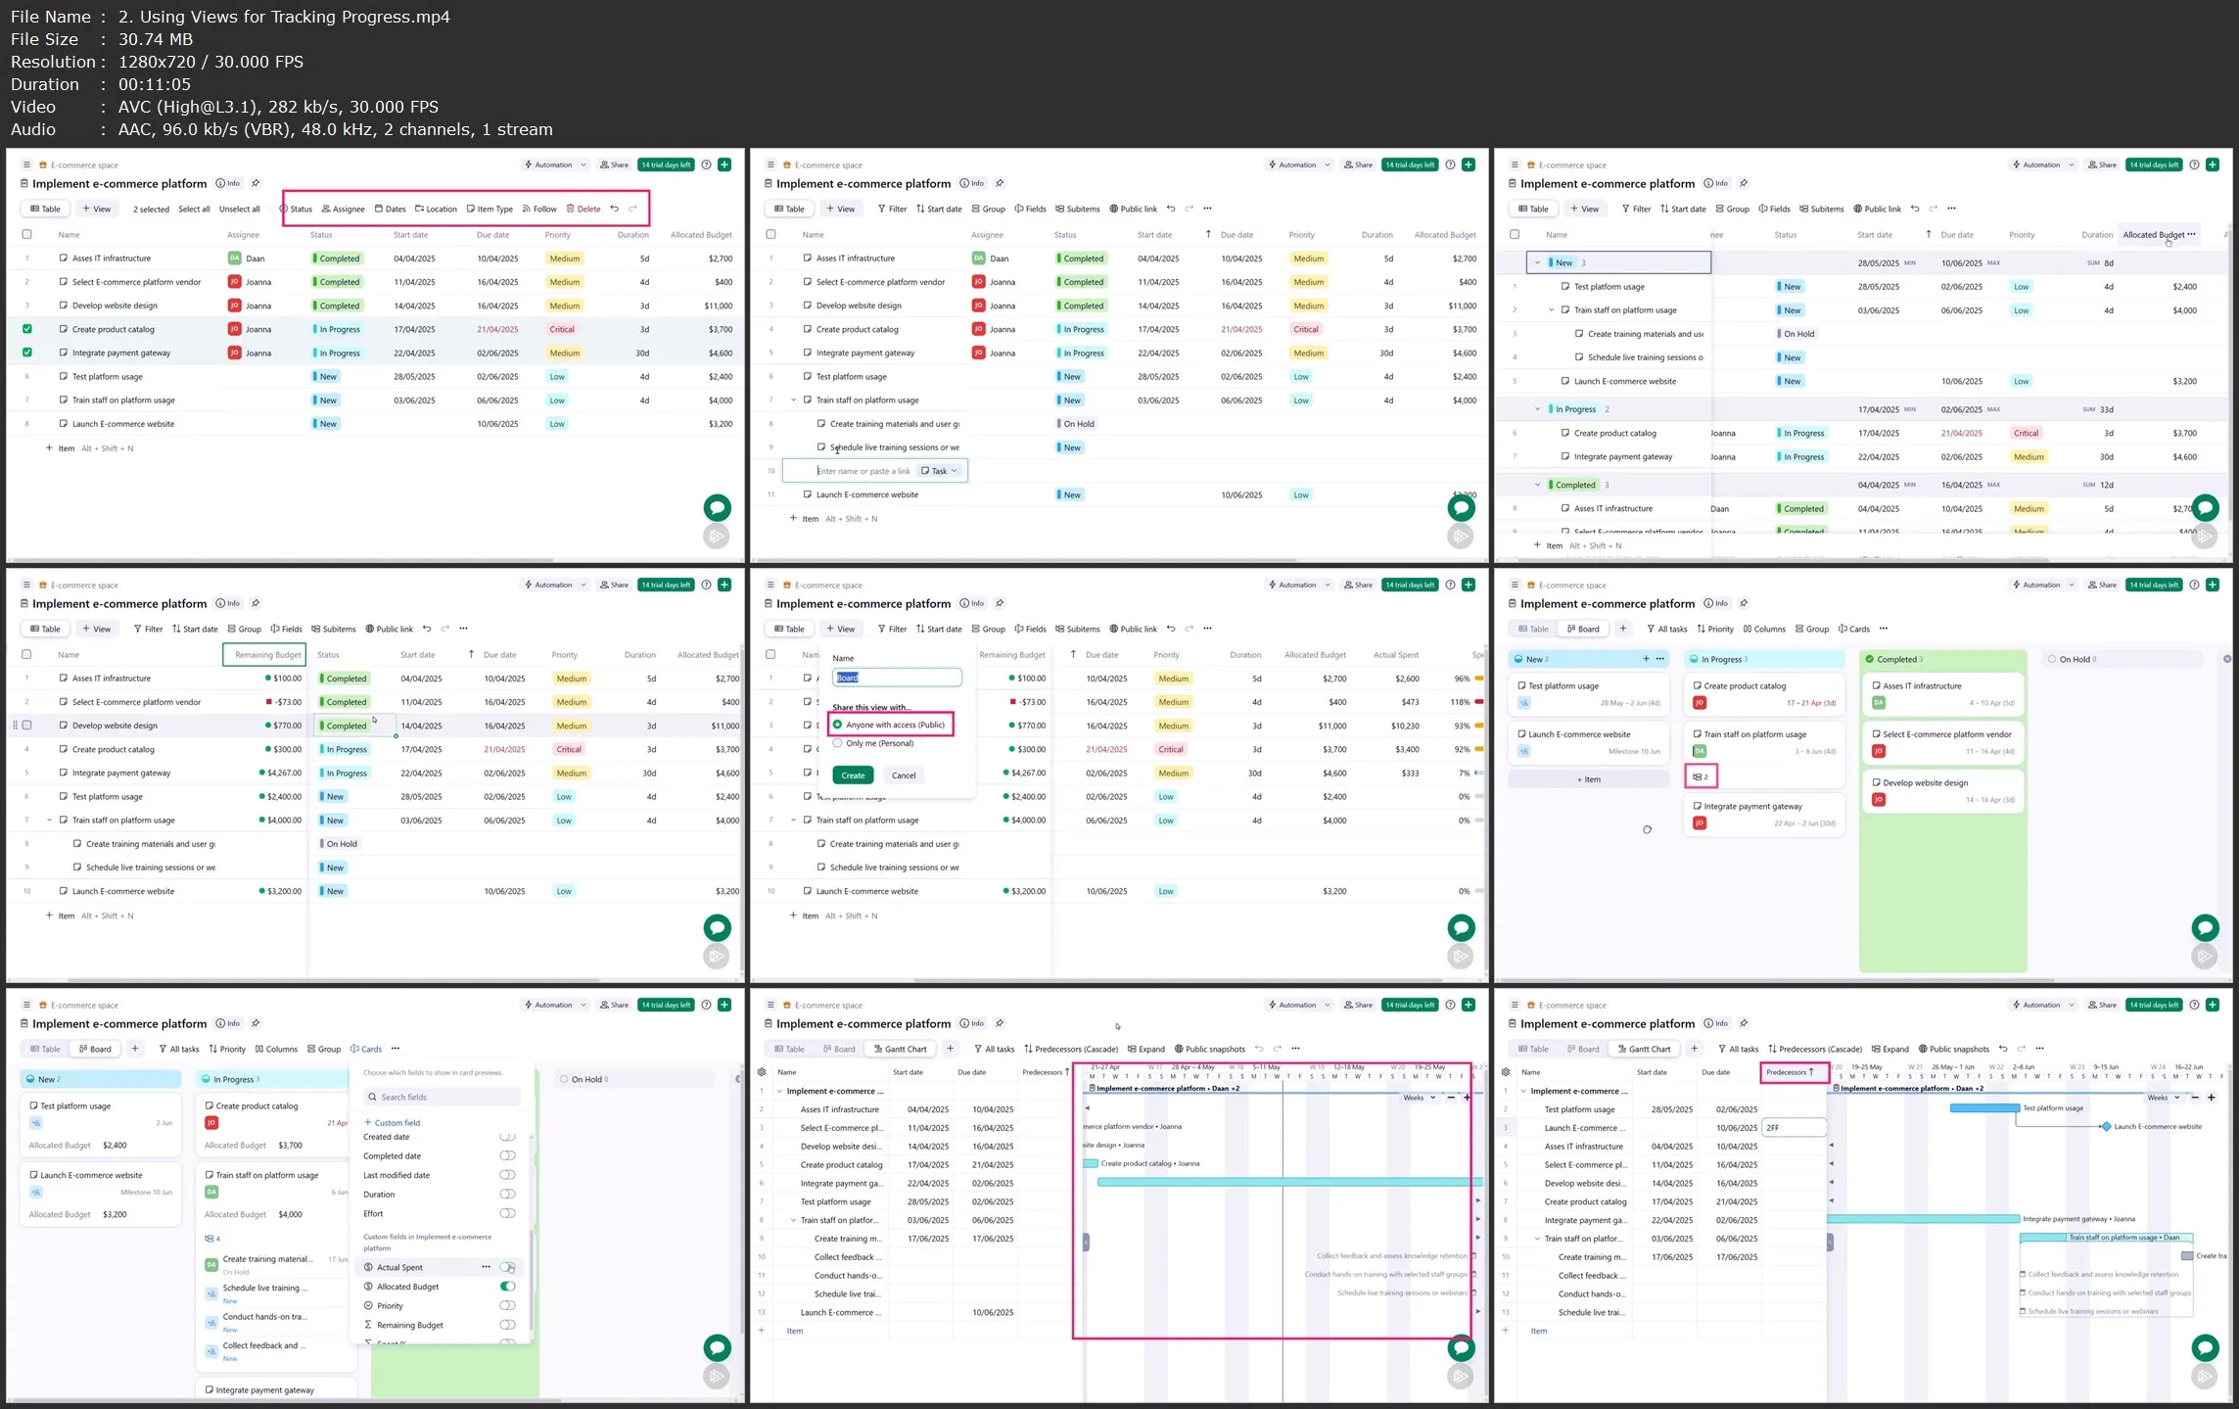This screenshot has width=2239, height=1409.
Task: Open Assignee in the selection toolbar
Action: 343,209
